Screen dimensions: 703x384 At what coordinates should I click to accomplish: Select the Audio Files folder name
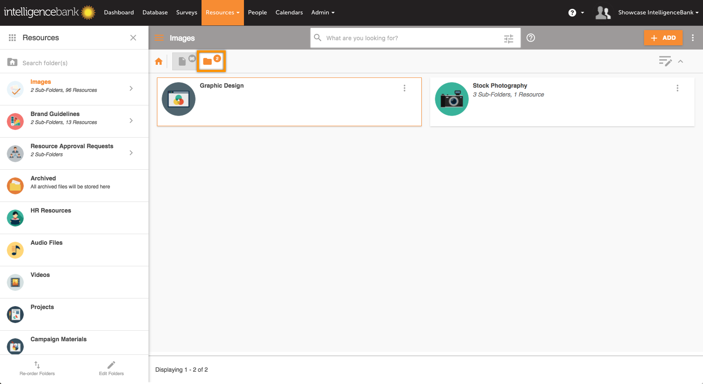coord(47,243)
